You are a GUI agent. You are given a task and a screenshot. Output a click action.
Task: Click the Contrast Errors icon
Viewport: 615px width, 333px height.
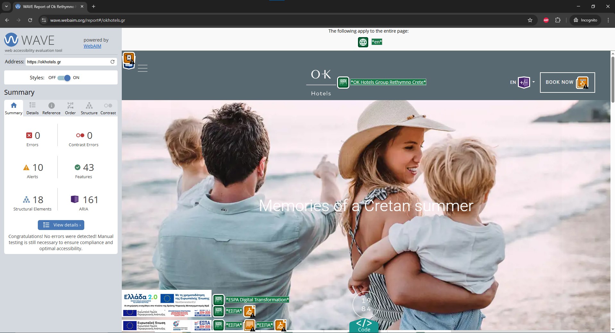(x=80, y=135)
